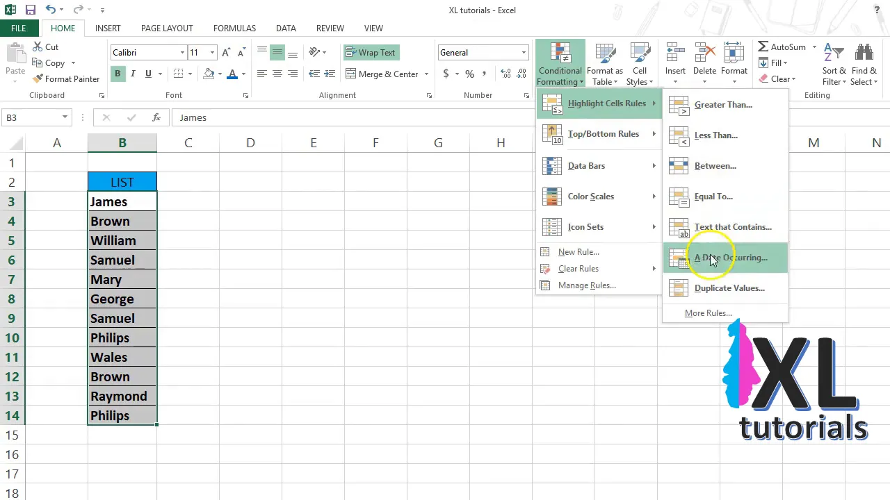Select Text that Contains rule

click(x=725, y=227)
